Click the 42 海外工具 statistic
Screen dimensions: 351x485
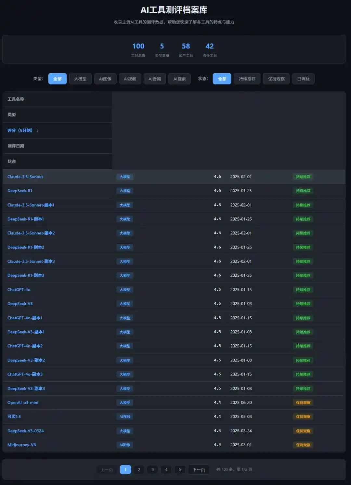(210, 50)
